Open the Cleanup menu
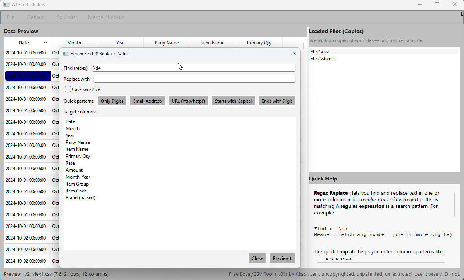The height and width of the screenshot is (280, 464). point(36,17)
